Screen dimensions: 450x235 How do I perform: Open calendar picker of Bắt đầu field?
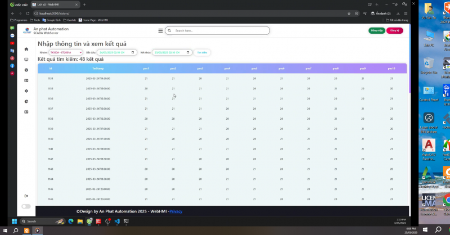(x=133, y=52)
